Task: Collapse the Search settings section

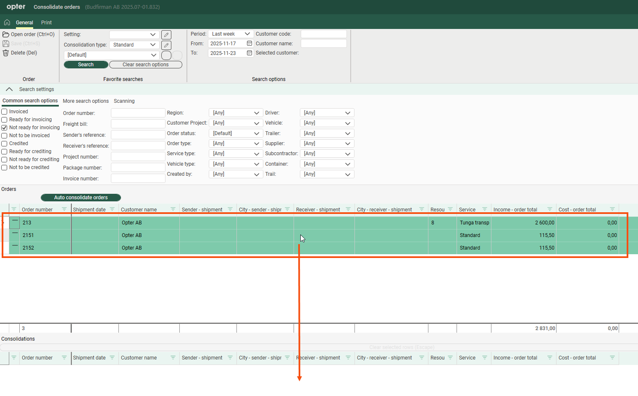Action: click(9, 89)
